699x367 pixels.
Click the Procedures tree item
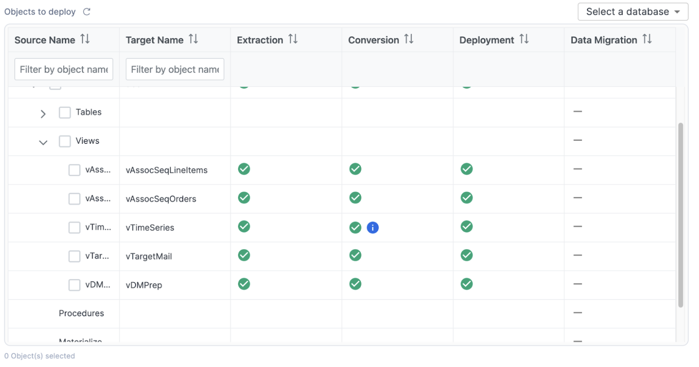click(81, 313)
